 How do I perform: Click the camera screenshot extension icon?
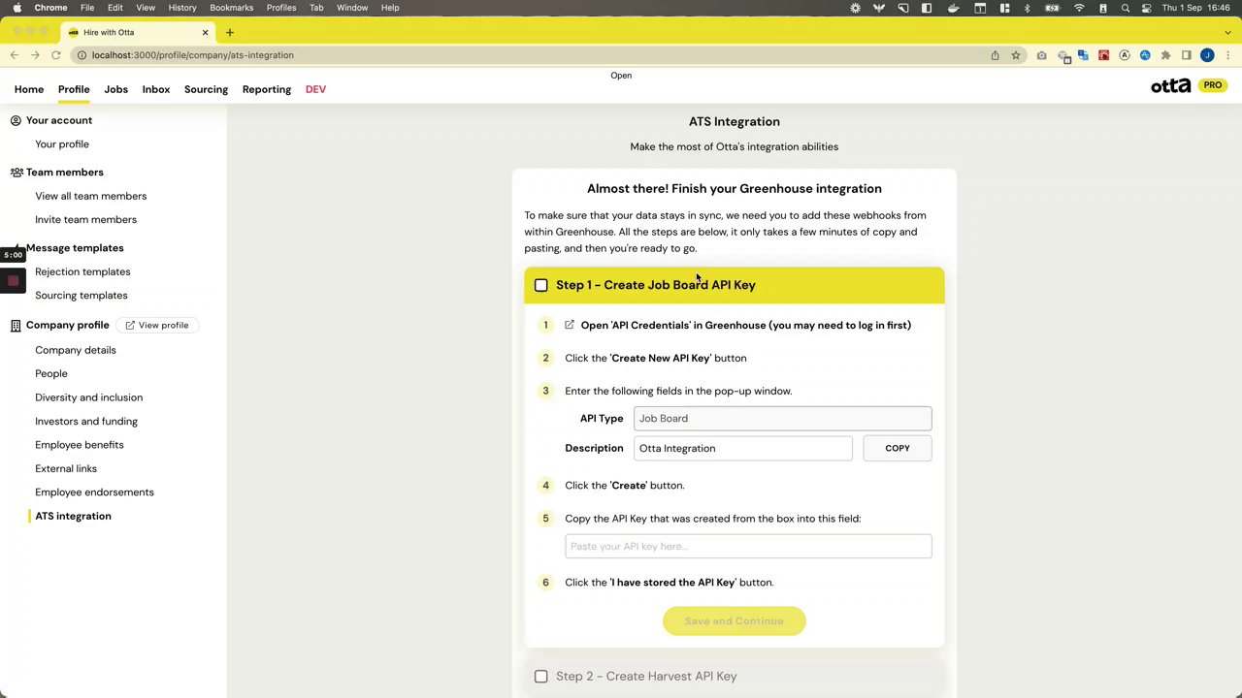[1041, 55]
